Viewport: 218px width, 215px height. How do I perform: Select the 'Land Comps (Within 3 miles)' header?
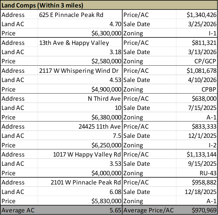point(109,5)
